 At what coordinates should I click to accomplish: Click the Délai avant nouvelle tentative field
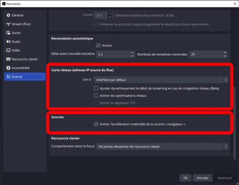tap(115, 54)
